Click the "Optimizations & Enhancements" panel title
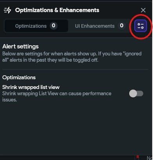Screen dimensions: 153x160 click(x=57, y=10)
